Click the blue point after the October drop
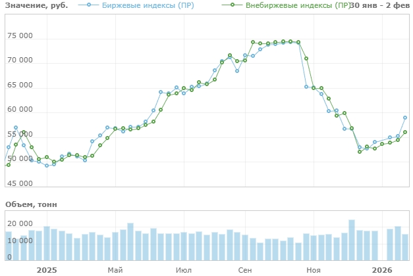Screen dimensions: 413x276 point(306,87)
